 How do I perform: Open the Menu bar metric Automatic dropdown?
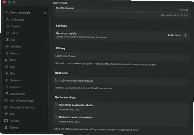pyautogui.click(x=178, y=35)
